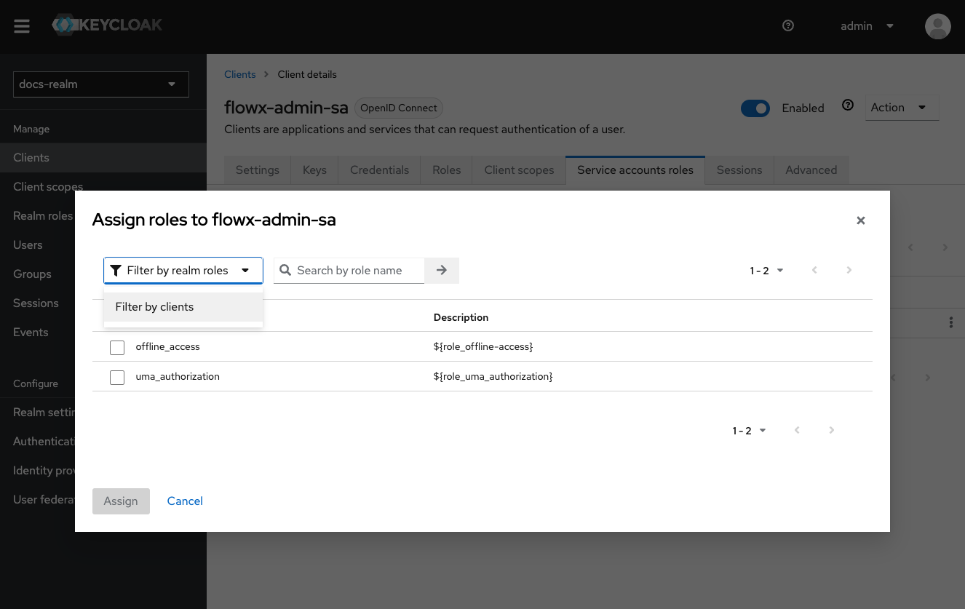
Task: Click the Keycloak logo
Action: click(x=107, y=25)
